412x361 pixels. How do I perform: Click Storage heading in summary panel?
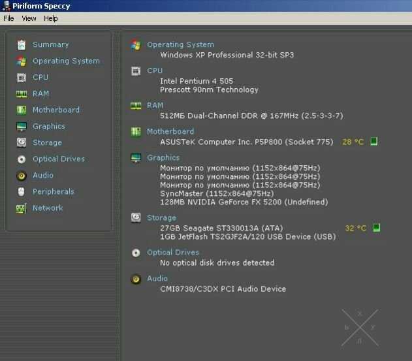[x=161, y=218]
